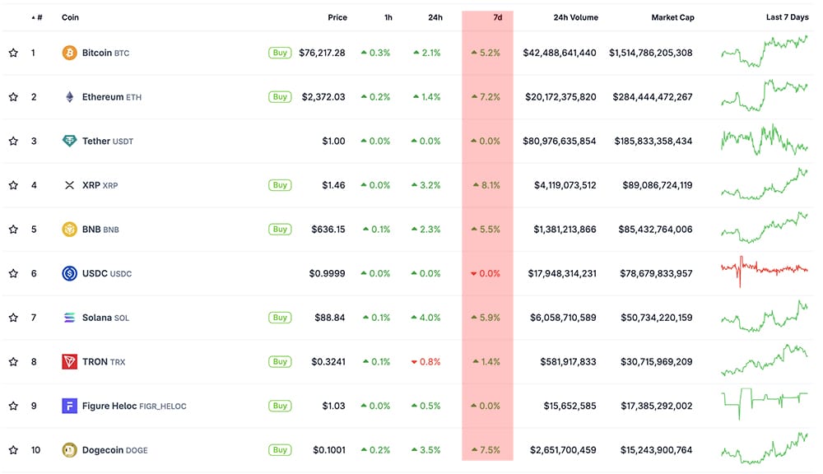
Task: Toggle the USDC favorite star
Action: (x=14, y=273)
